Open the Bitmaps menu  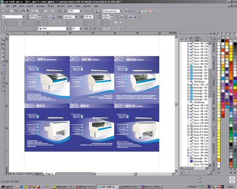click(61, 6)
